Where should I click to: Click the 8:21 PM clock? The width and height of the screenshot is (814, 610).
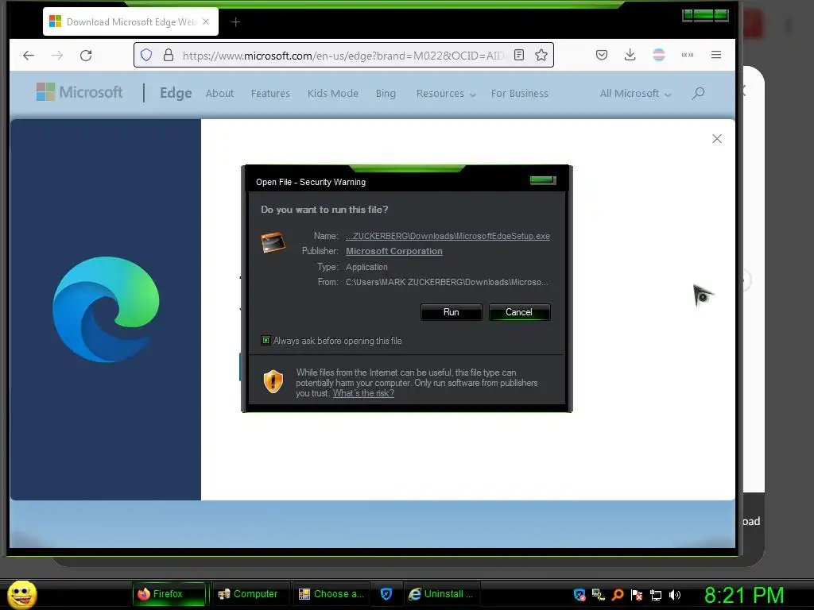point(744,595)
